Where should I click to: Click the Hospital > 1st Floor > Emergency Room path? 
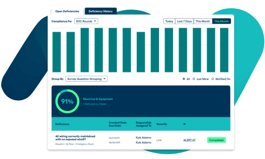tap(75, 144)
